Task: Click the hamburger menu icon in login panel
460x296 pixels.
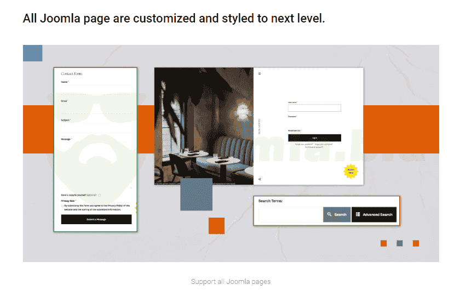Action: pos(260,73)
